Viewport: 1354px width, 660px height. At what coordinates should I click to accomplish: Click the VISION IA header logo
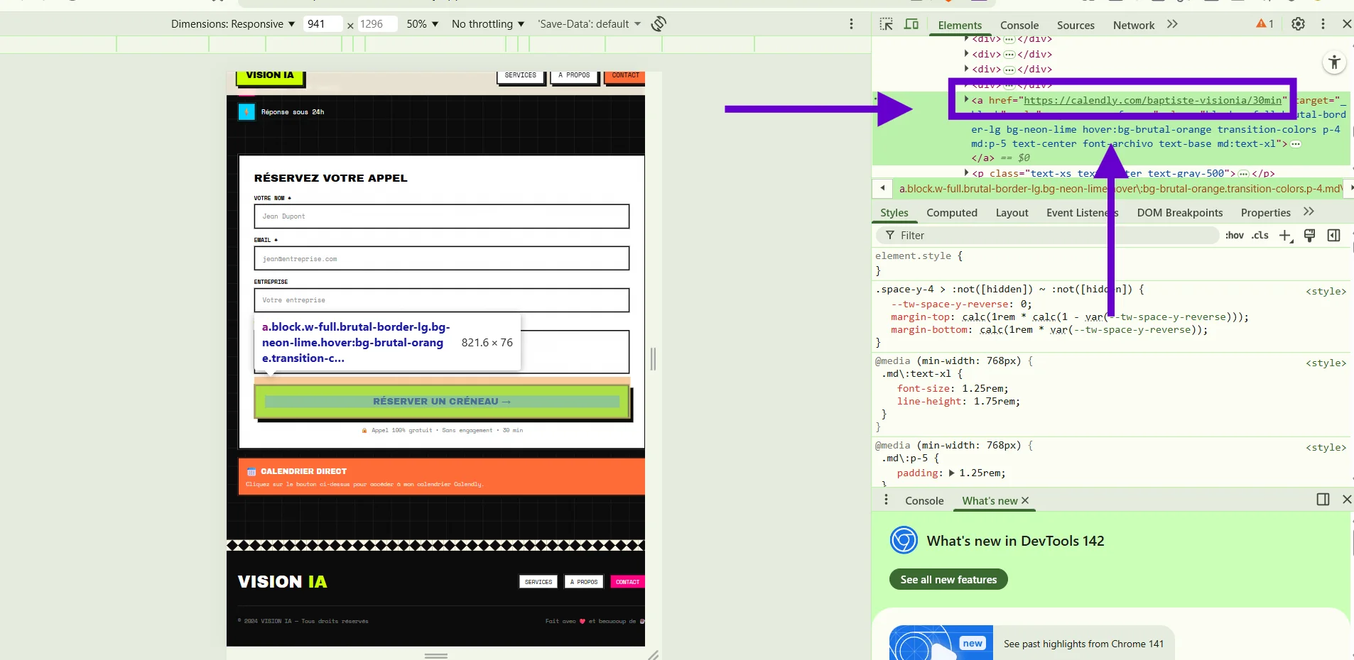point(270,77)
